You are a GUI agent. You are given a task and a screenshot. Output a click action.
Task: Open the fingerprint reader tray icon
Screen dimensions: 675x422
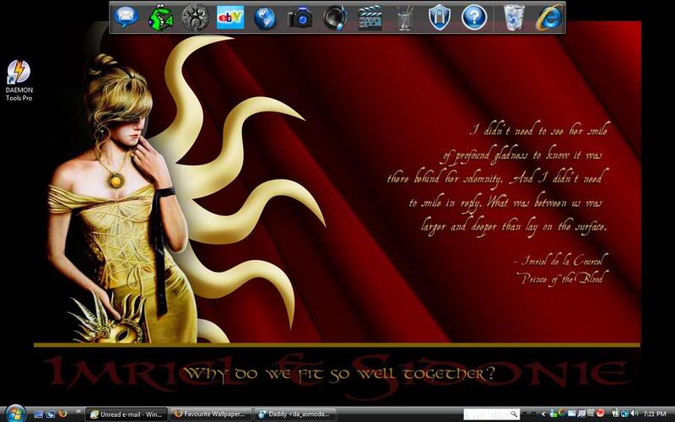pyautogui.click(x=590, y=414)
